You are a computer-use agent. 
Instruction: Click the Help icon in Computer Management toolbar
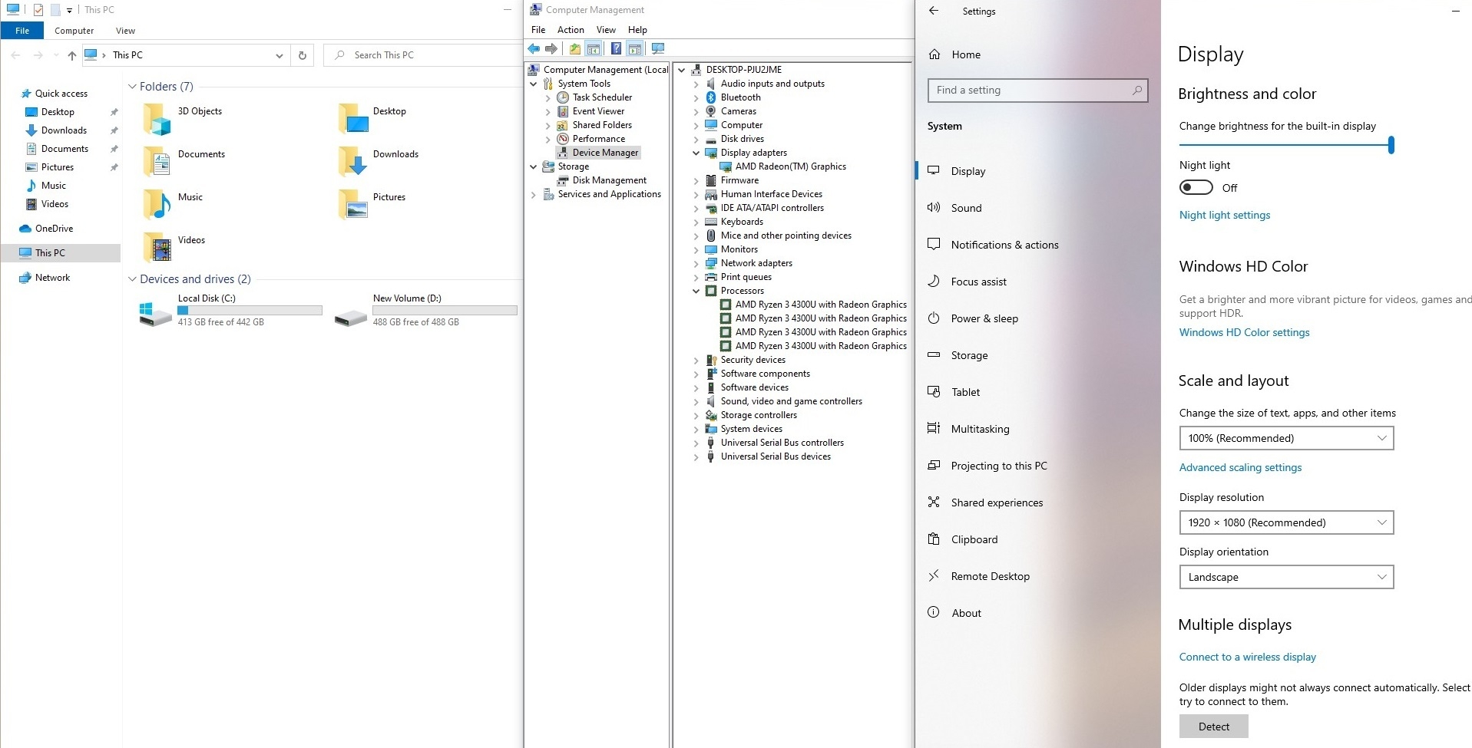coord(616,49)
